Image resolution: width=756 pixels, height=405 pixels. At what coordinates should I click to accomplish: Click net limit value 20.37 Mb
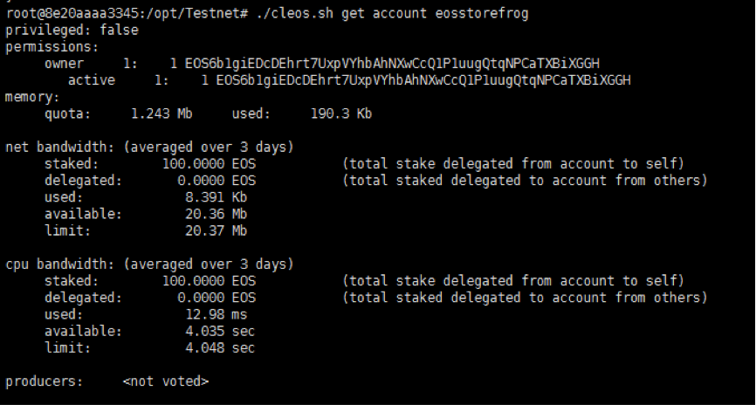(x=216, y=231)
